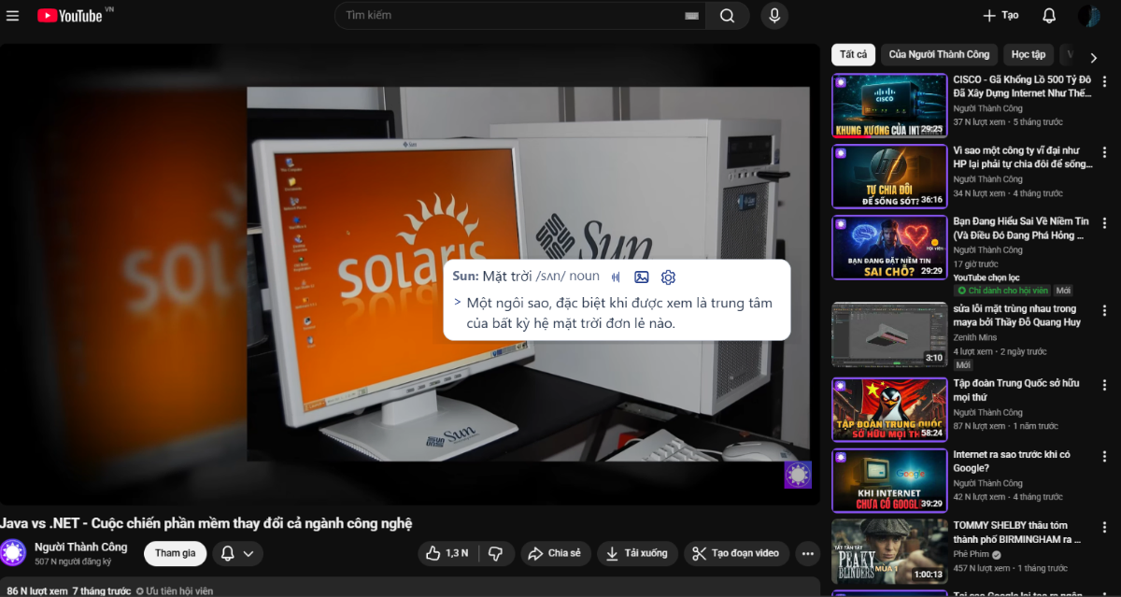The width and height of the screenshot is (1121, 597).
Task: Open options for maya tutorial video
Action: pos(1104,310)
